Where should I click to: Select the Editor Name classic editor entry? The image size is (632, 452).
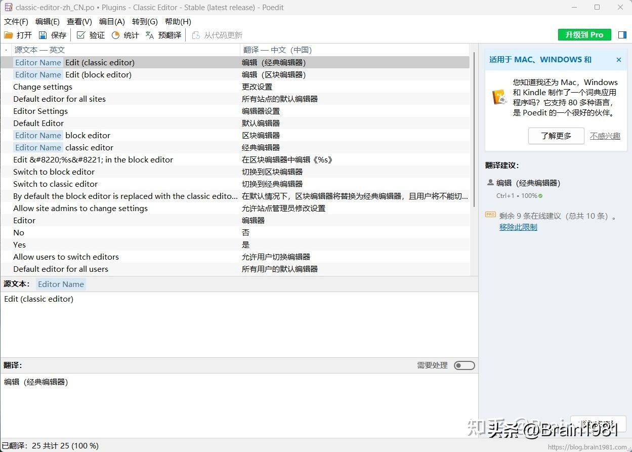point(61,147)
